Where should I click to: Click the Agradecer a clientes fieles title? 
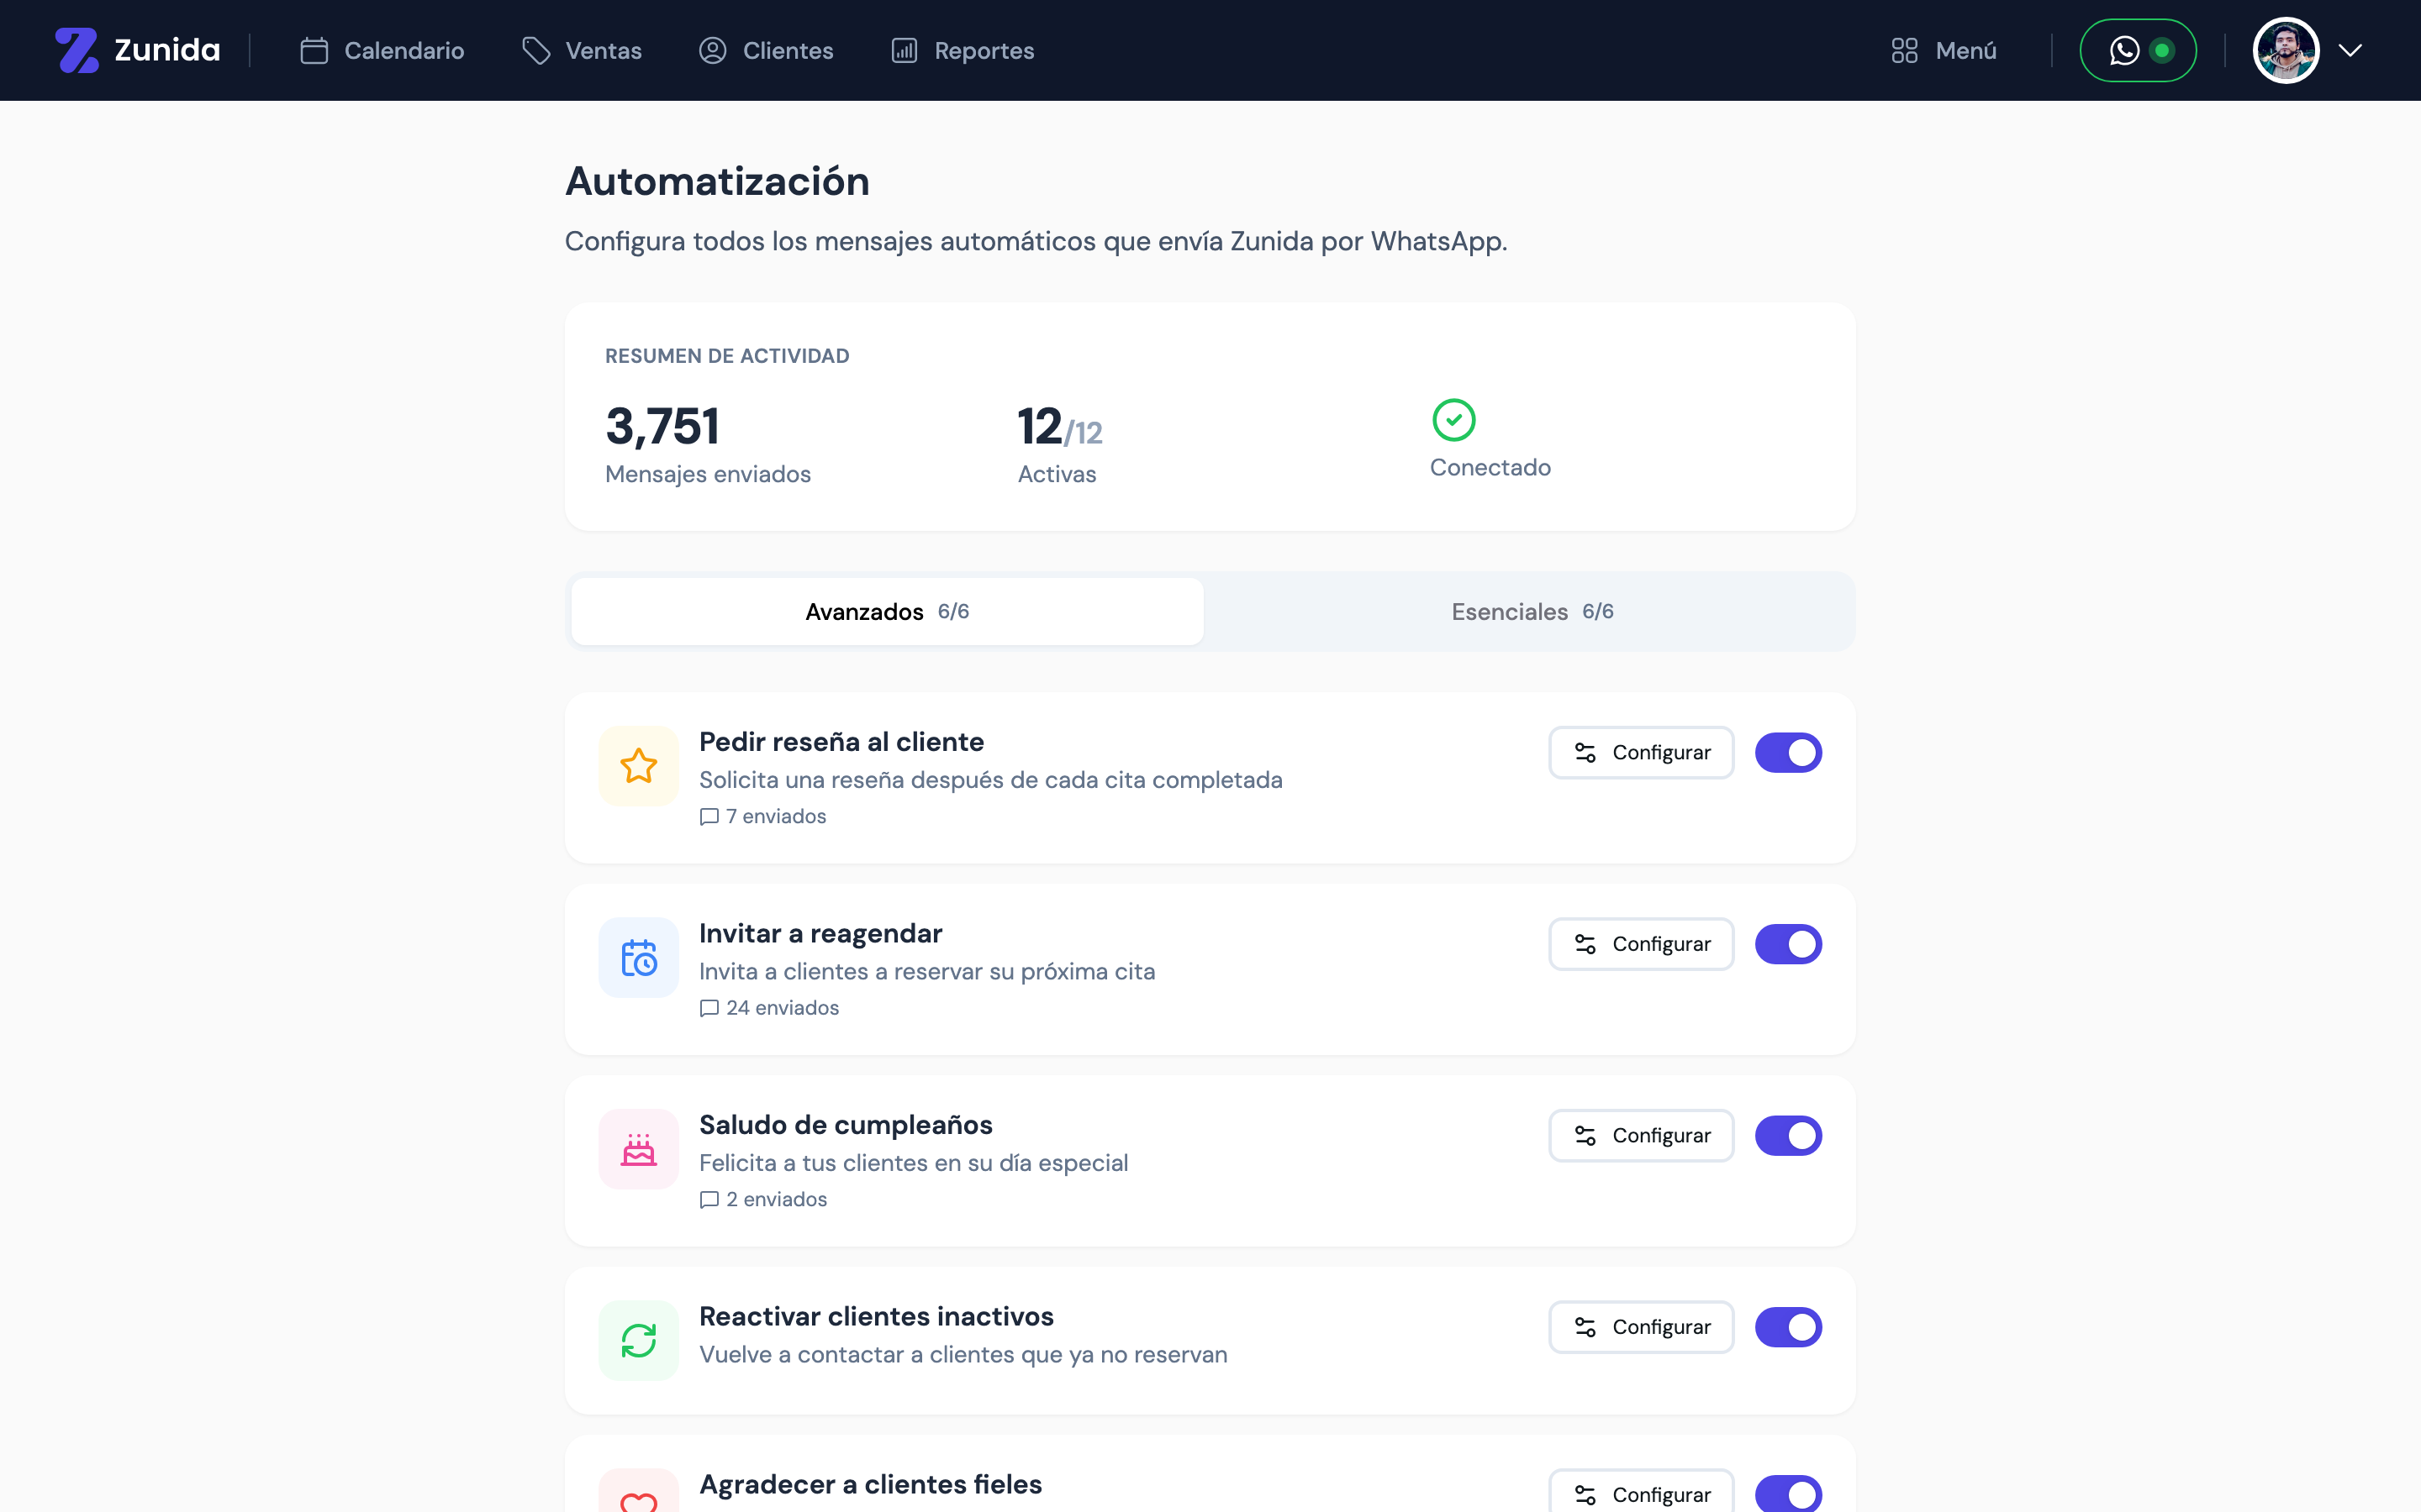click(x=870, y=1485)
